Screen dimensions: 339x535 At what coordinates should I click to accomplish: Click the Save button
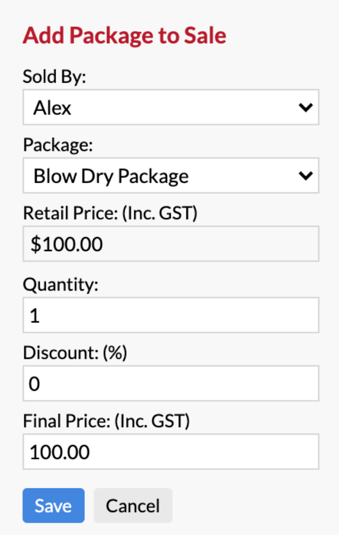coord(53,505)
